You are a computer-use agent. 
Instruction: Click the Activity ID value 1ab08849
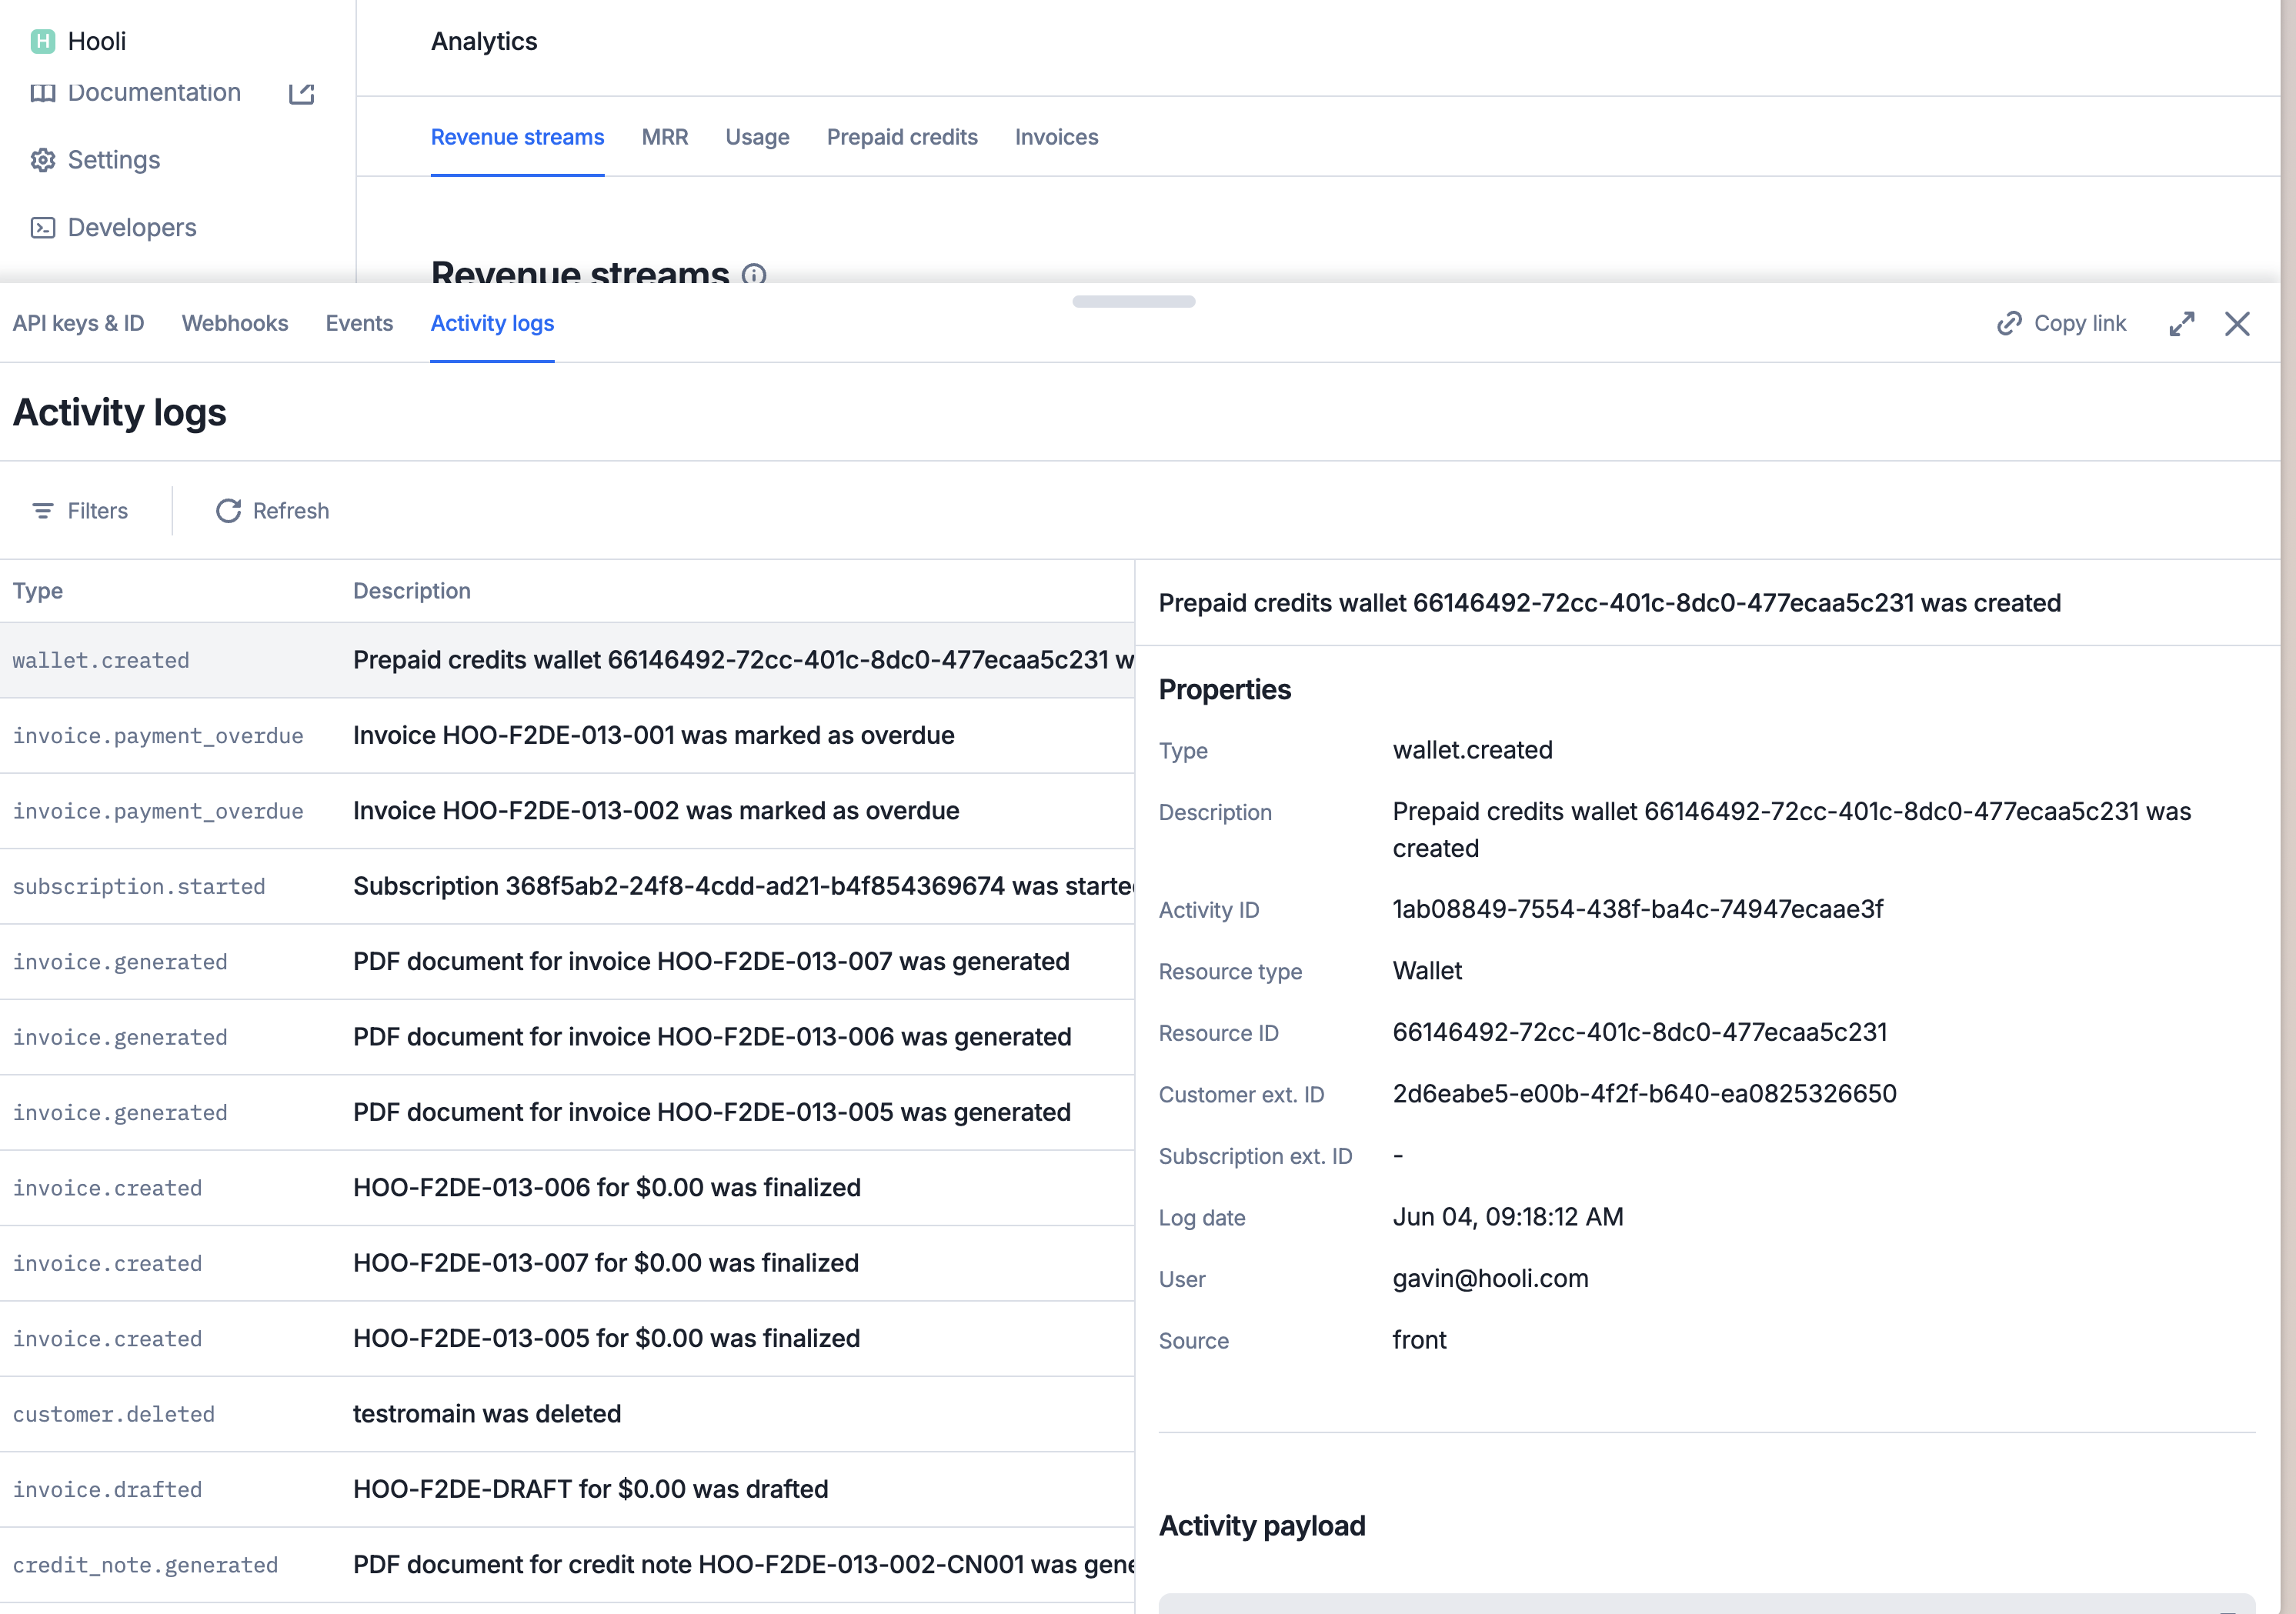(x=1637, y=909)
